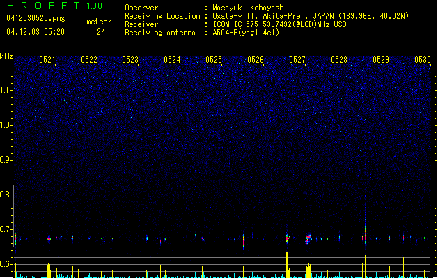Click the 0521 time marker
Screen dimensions: 438x278
click(x=47, y=59)
